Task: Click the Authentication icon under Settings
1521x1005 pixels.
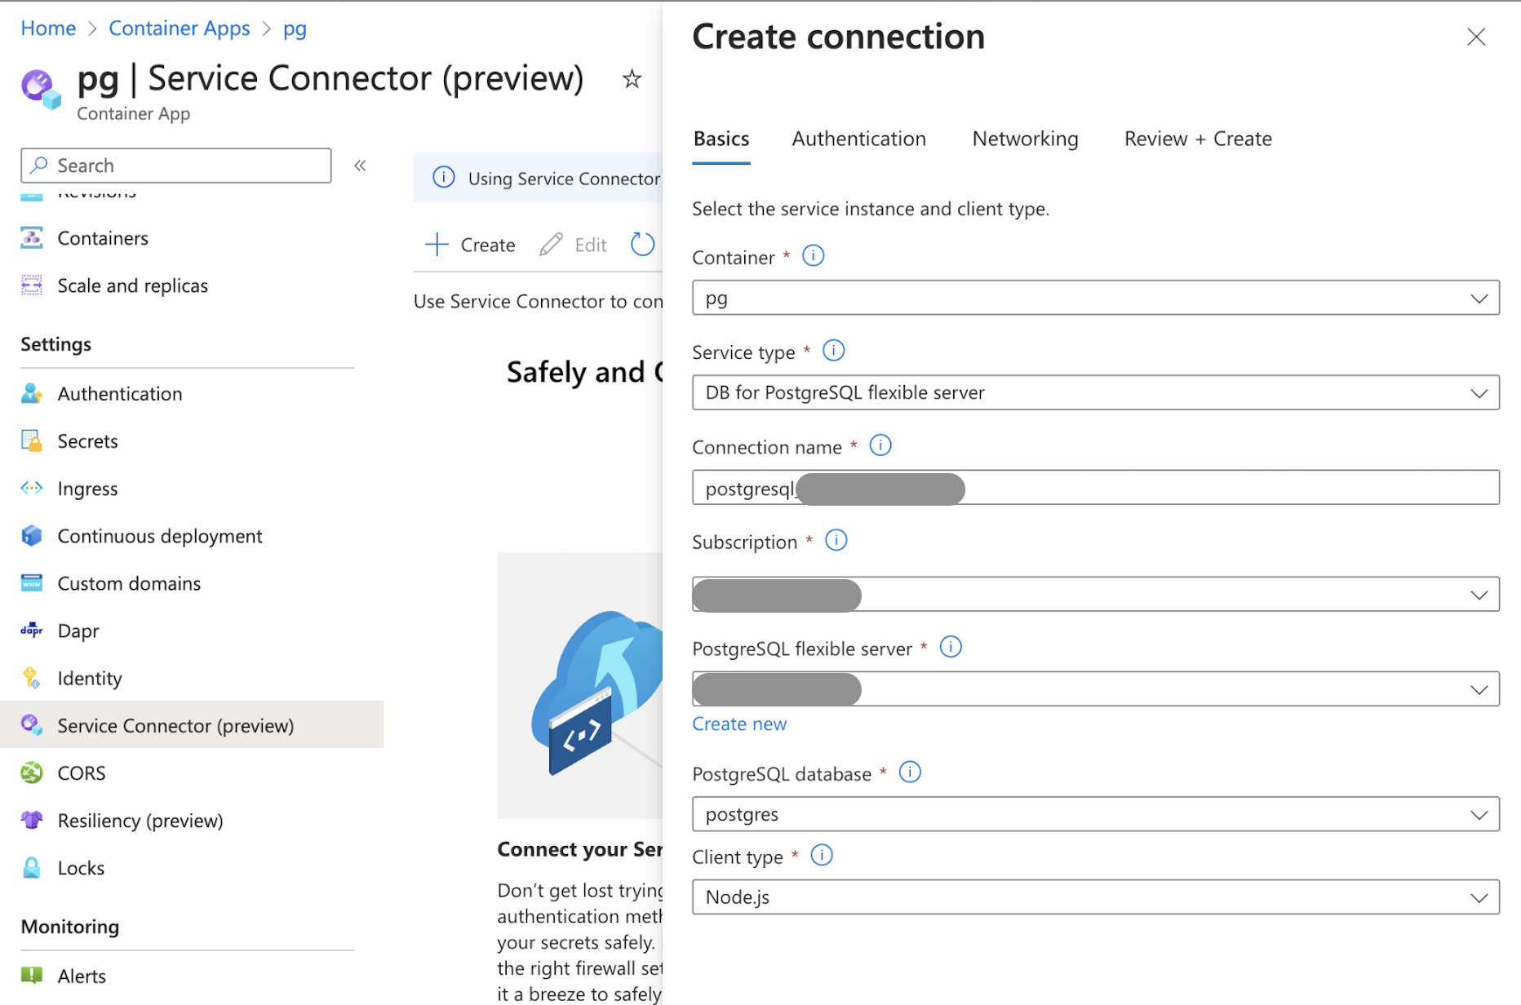Action: pos(32,393)
